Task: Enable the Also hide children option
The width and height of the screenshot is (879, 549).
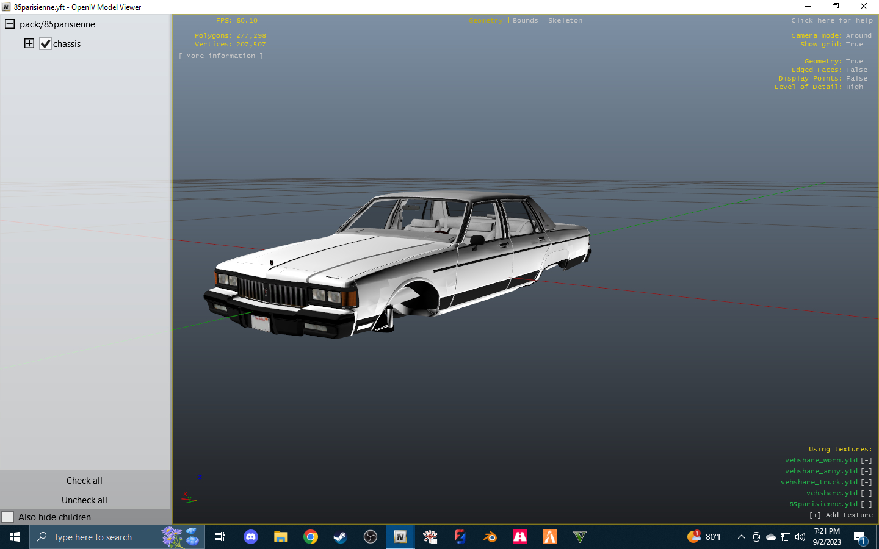Action: pyautogui.click(x=9, y=517)
